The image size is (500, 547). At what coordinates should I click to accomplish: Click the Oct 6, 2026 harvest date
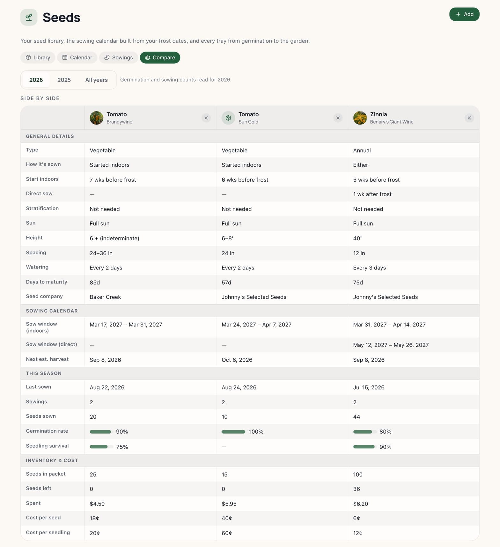click(237, 360)
